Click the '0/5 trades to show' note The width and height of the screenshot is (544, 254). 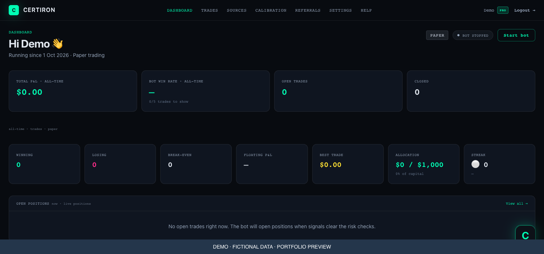pyautogui.click(x=169, y=102)
